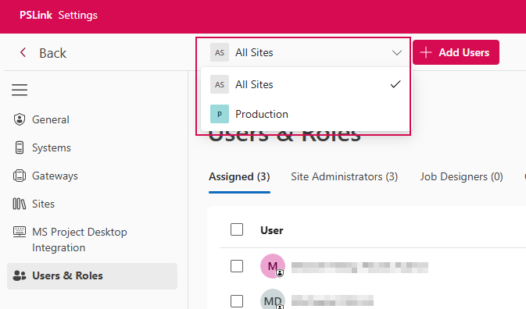Click the blurred name of user M
Viewport: 526px width, 309px height.
(x=360, y=267)
